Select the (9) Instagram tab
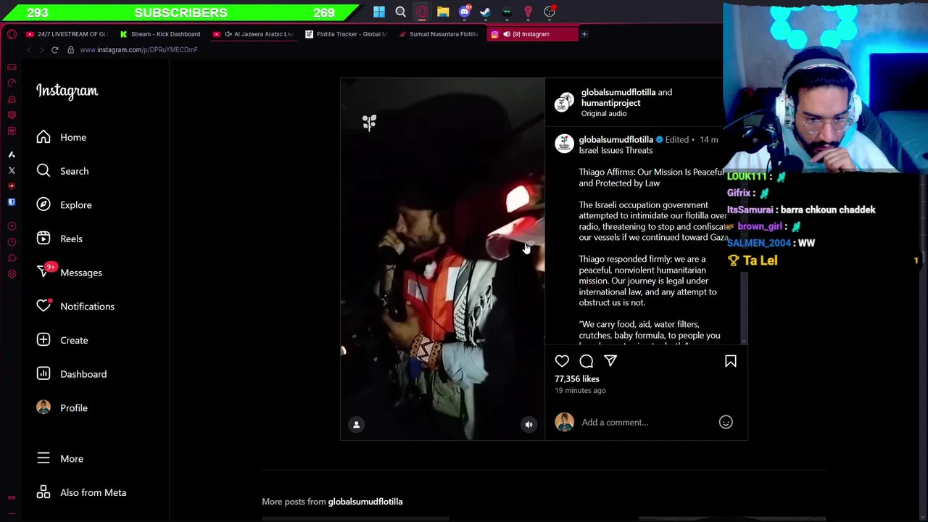The width and height of the screenshot is (928, 522). coord(531,34)
